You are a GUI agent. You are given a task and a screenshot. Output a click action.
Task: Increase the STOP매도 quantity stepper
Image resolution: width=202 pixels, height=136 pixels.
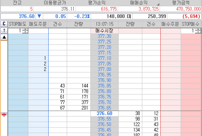pyautogui.click(x=25, y=29)
